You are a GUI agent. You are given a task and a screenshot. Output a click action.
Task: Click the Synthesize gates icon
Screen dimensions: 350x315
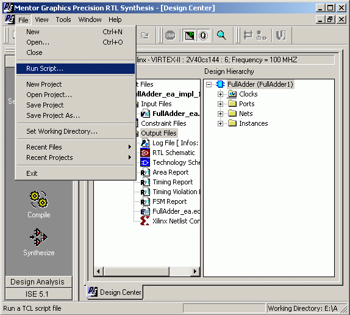38,237
